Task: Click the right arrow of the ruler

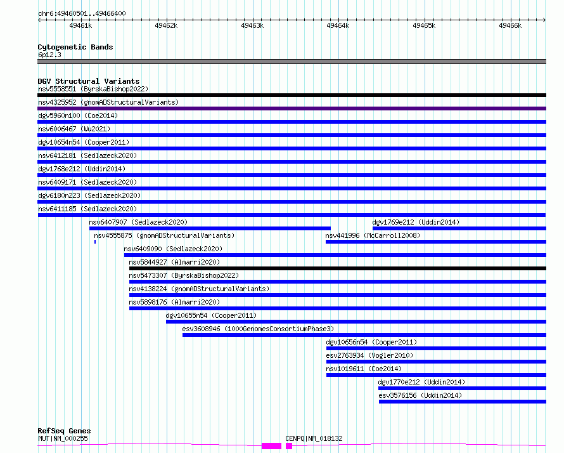Action: (544, 20)
